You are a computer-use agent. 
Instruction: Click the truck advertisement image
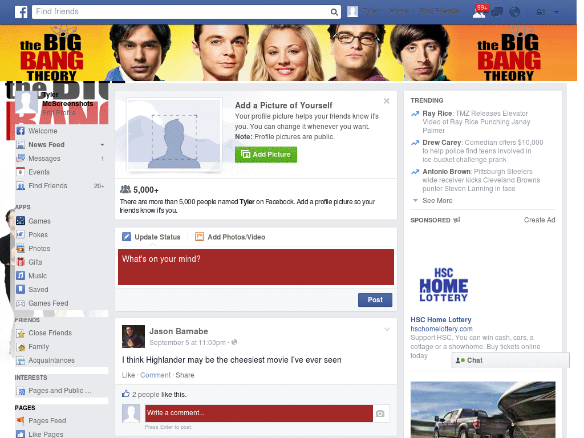click(482, 409)
